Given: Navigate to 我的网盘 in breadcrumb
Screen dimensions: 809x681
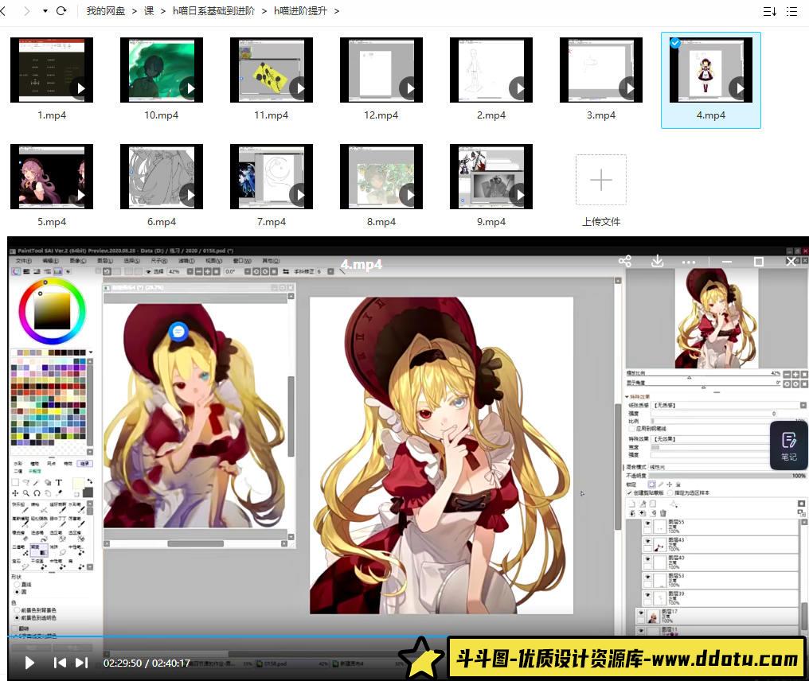Looking at the screenshot, I should pos(106,11).
